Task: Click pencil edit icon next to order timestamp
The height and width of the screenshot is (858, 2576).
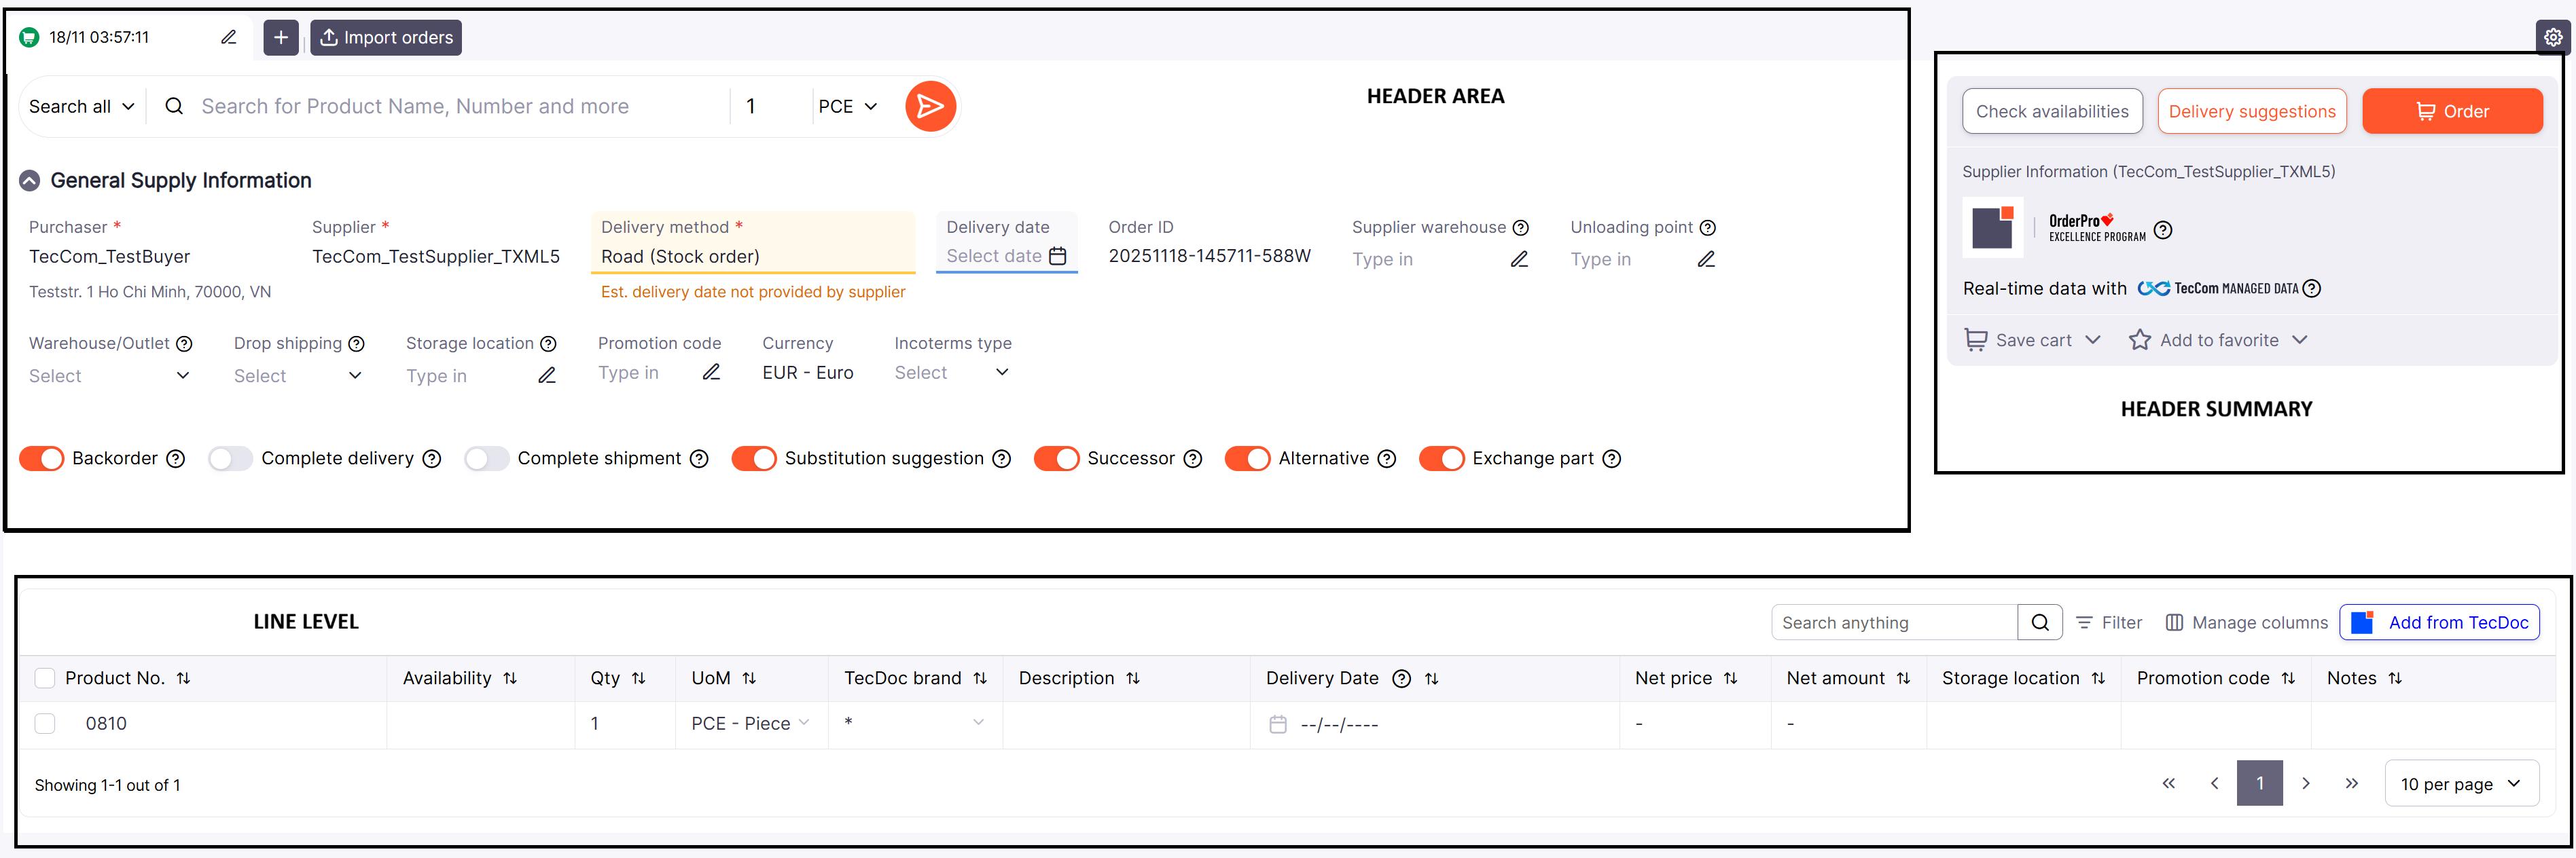Action: (228, 37)
